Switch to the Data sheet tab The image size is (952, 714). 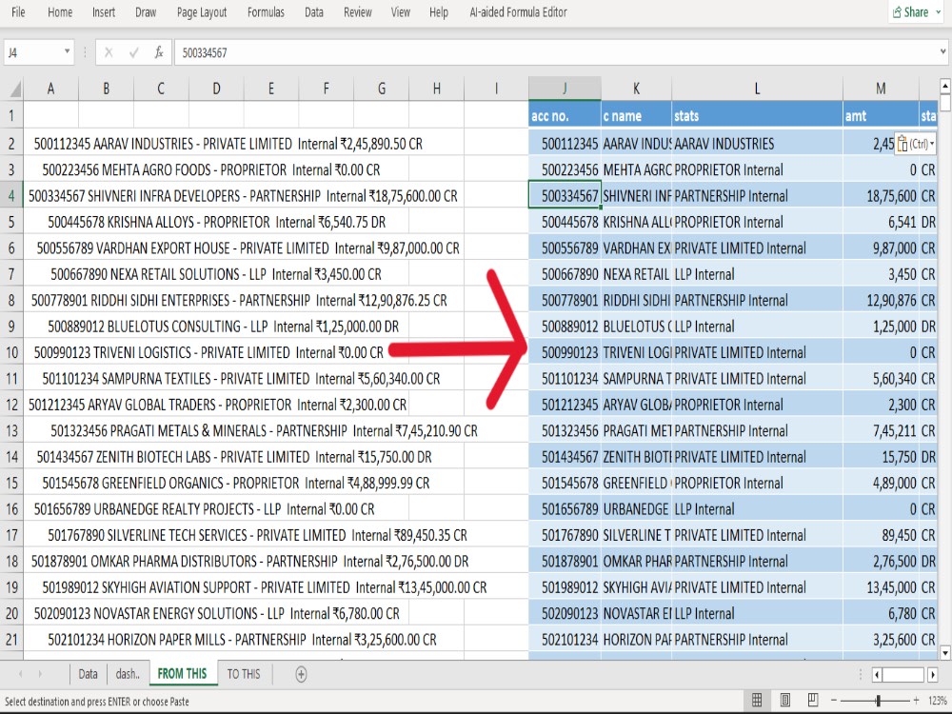click(x=88, y=674)
